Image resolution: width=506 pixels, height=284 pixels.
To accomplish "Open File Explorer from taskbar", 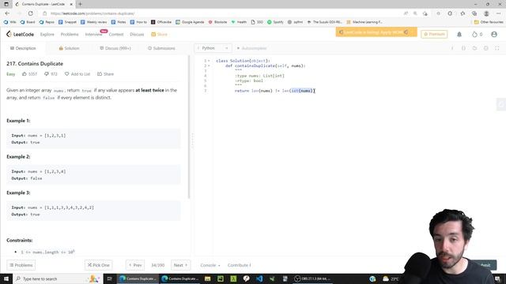I will (207, 278).
